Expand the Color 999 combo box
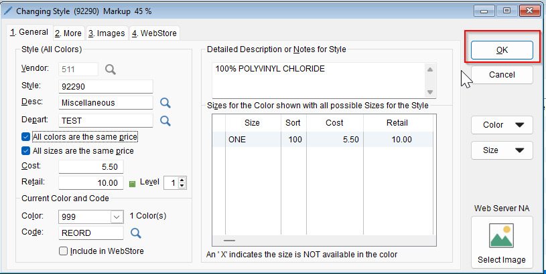This screenshot has width=546, height=274. [117, 217]
